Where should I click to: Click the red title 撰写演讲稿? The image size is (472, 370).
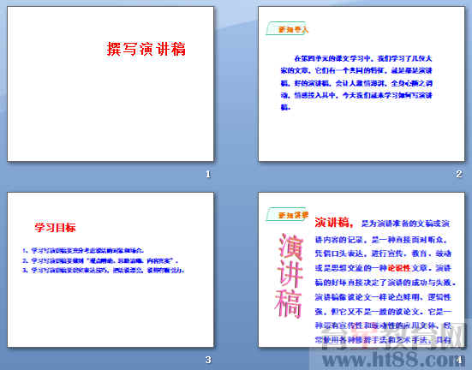(x=146, y=49)
